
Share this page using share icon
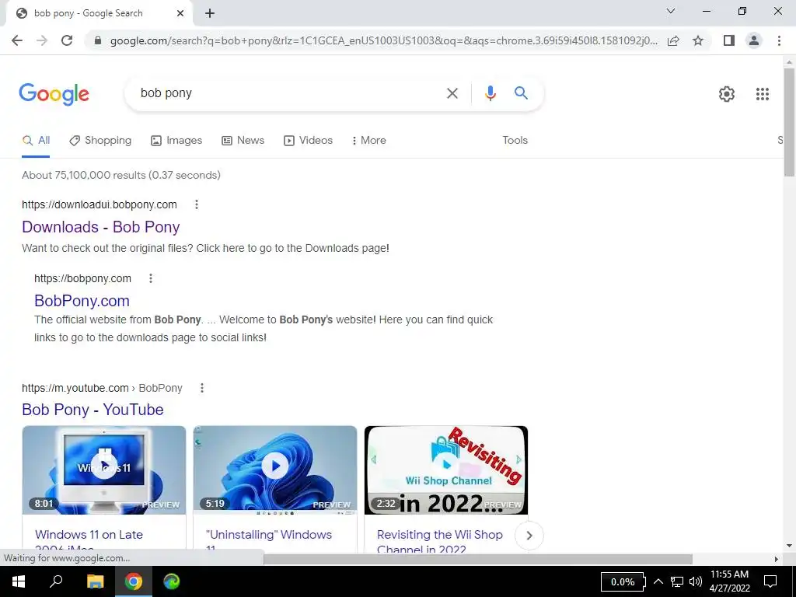pyautogui.click(x=673, y=40)
